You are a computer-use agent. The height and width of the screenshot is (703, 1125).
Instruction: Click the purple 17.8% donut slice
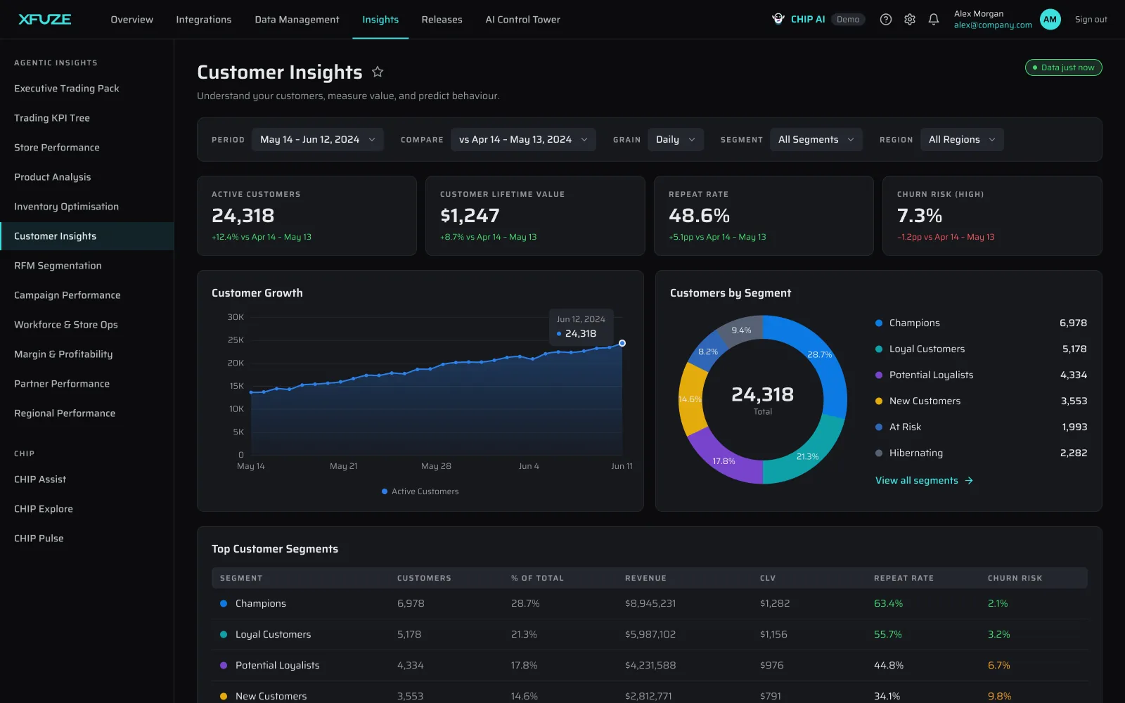coord(723,460)
